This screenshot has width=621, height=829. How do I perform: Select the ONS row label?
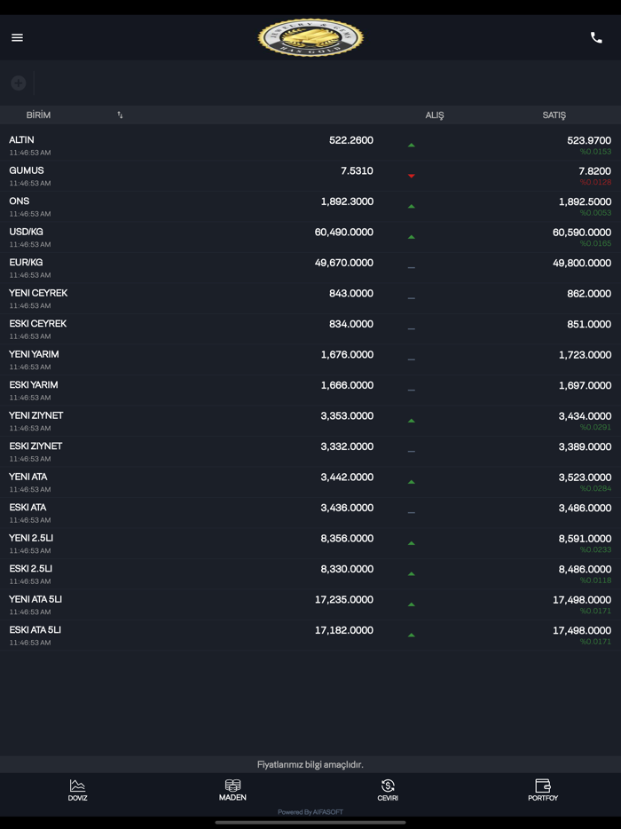pos(19,201)
